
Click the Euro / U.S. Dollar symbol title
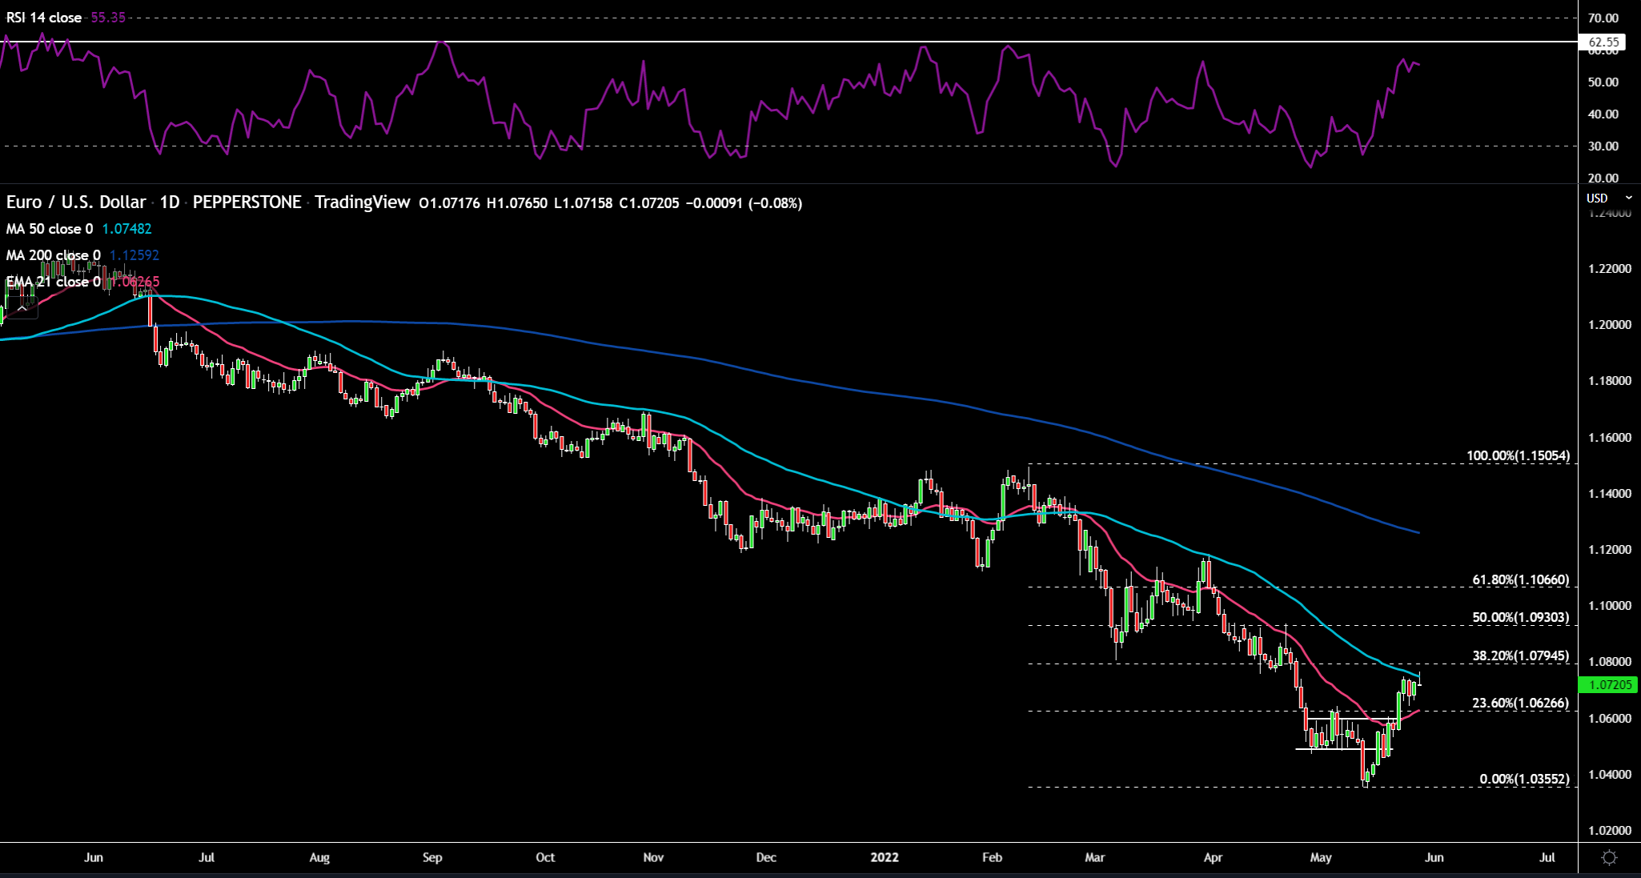coord(76,202)
